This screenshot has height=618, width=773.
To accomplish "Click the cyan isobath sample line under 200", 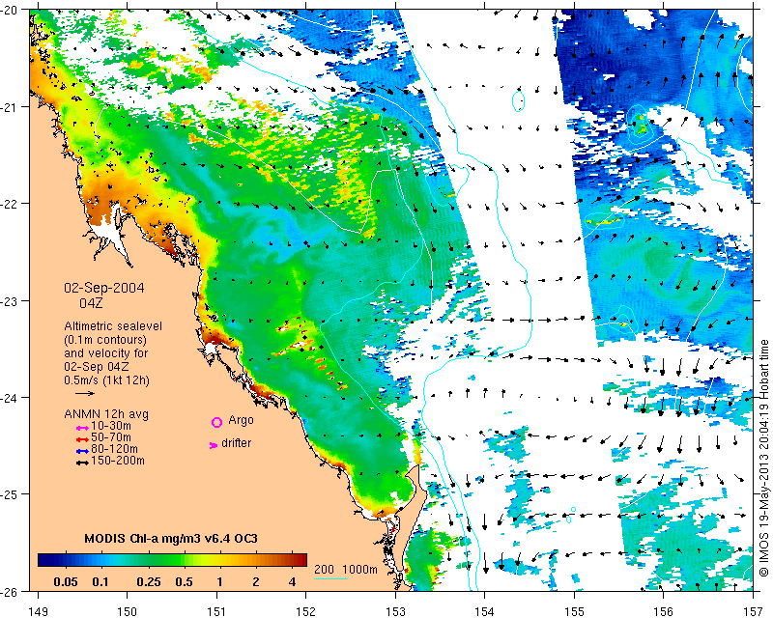I will pos(331,578).
